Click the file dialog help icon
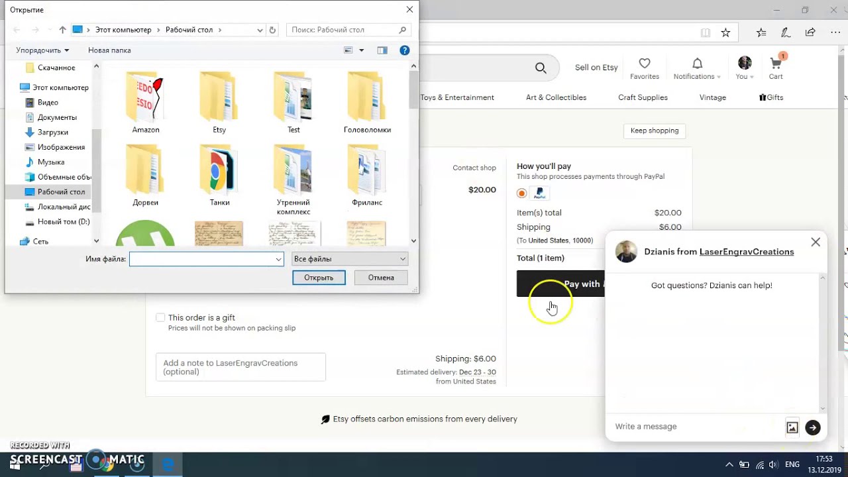The image size is (848, 477). click(x=405, y=50)
